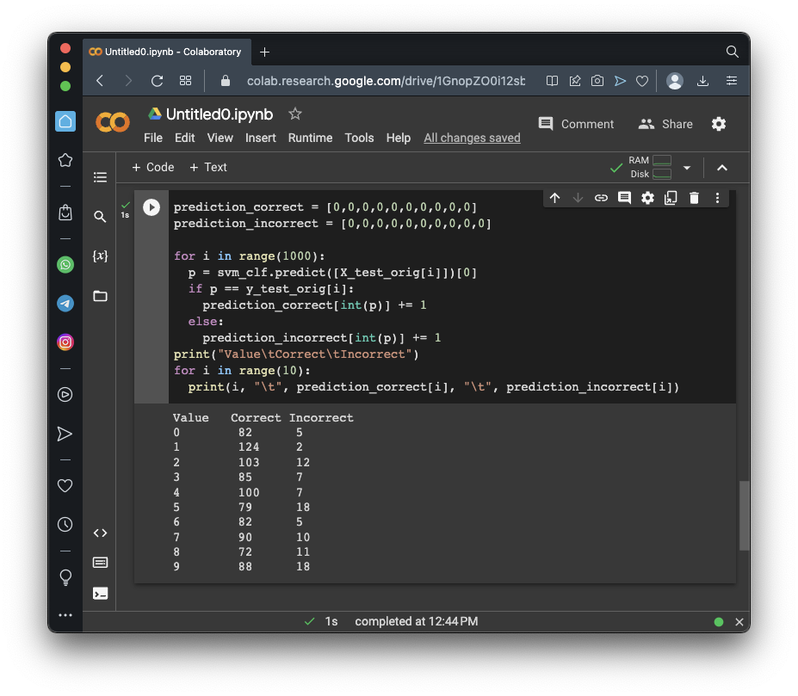The width and height of the screenshot is (798, 696).
Task: Click the vertical notebook scrollbar
Action: pos(745,514)
